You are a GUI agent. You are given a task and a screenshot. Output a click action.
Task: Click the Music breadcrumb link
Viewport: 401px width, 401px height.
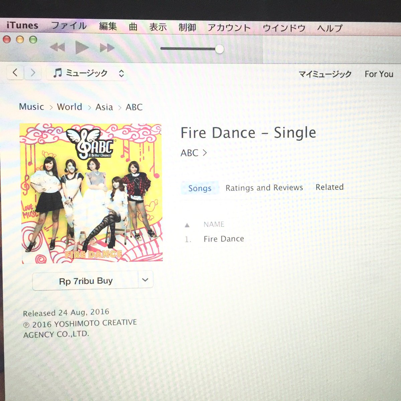tap(31, 107)
